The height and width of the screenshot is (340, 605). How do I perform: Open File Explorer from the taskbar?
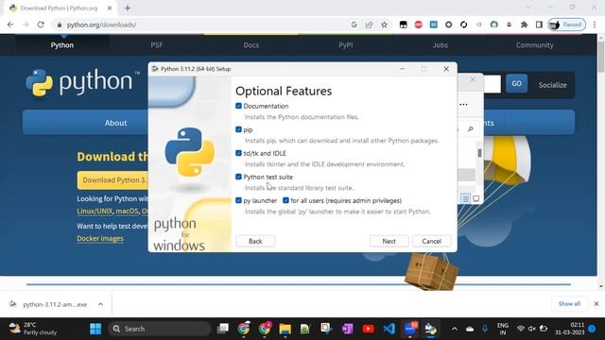pyautogui.click(x=285, y=329)
